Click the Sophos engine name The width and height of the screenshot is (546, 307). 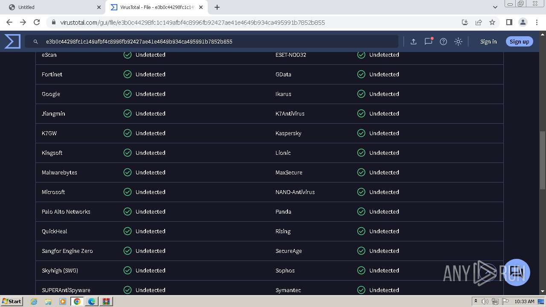285,270
